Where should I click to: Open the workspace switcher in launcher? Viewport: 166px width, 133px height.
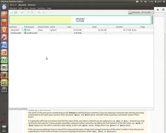click(4, 90)
